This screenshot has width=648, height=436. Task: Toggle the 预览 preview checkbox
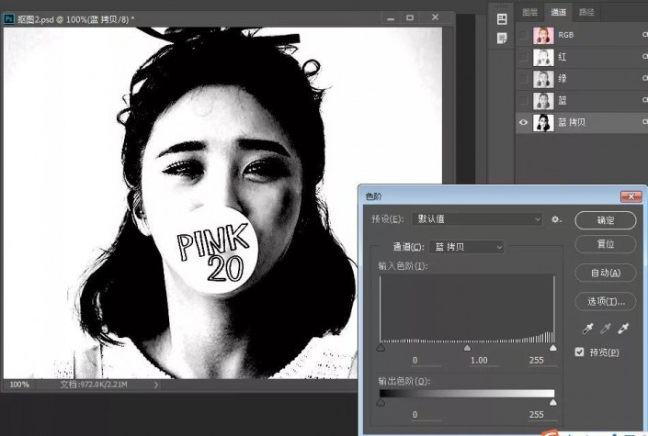coord(580,352)
